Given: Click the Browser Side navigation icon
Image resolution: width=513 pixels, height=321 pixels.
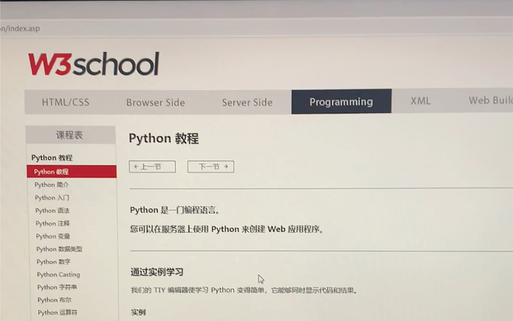Looking at the screenshot, I should pos(156,102).
